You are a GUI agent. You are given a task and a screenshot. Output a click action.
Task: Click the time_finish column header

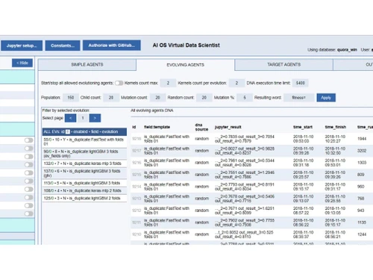click(x=336, y=127)
